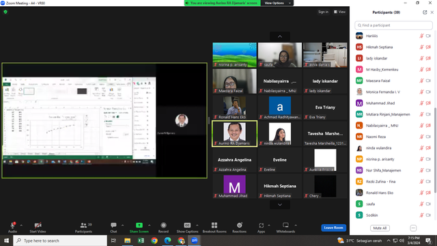Image resolution: width=437 pixels, height=246 pixels.
Task: Expand caption options arrow next to Show Captions
Action: coord(197,225)
